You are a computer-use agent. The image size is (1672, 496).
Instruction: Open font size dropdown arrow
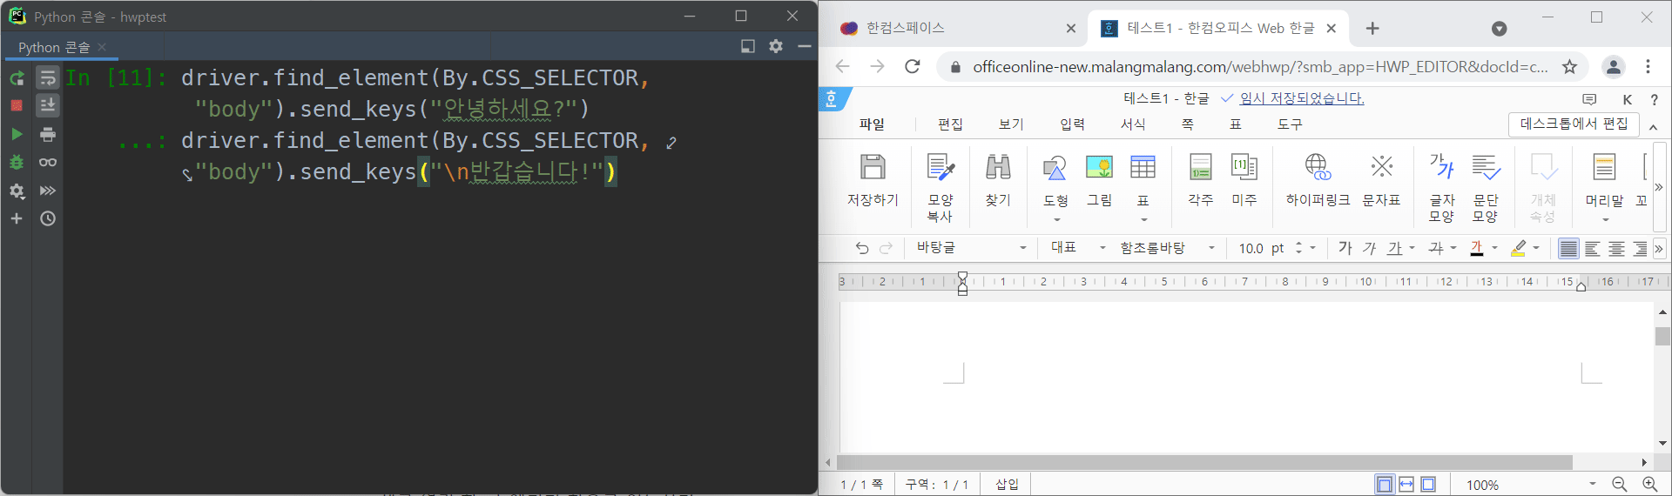pos(1313,248)
